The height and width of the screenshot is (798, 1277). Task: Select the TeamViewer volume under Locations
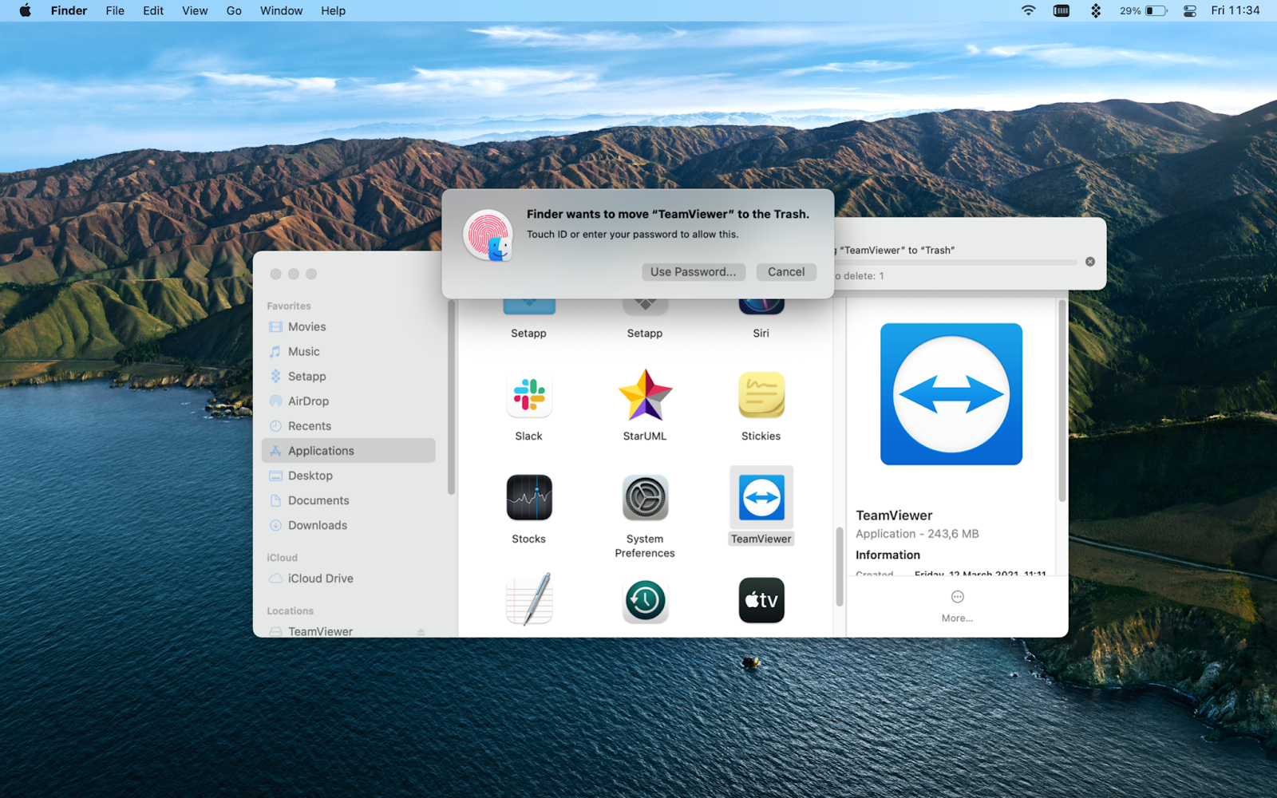pos(349,630)
